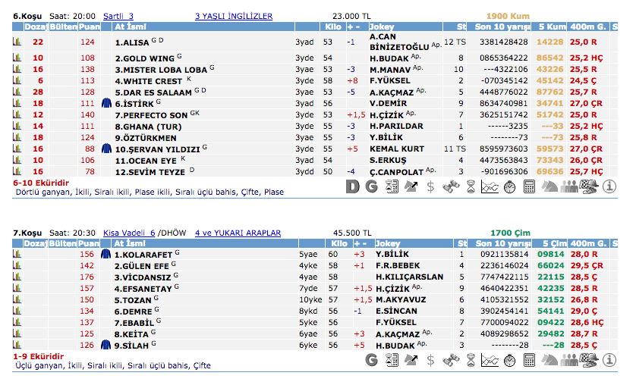Click the hourglass icon in race 7 toolbar
The height and width of the screenshot is (385, 636).
pos(470,360)
